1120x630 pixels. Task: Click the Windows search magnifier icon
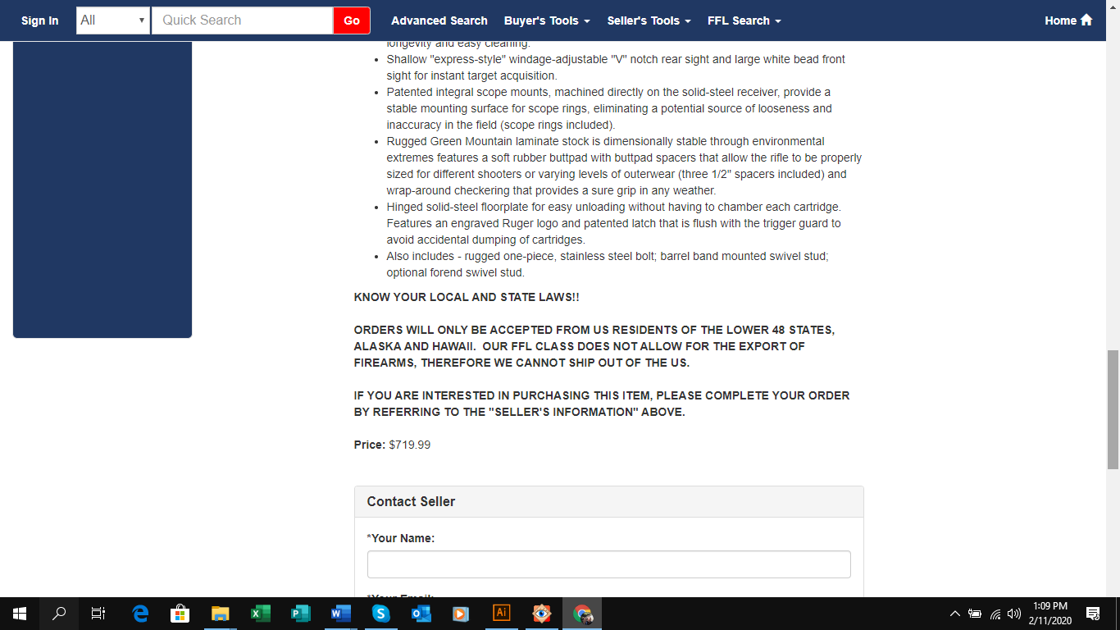59,613
